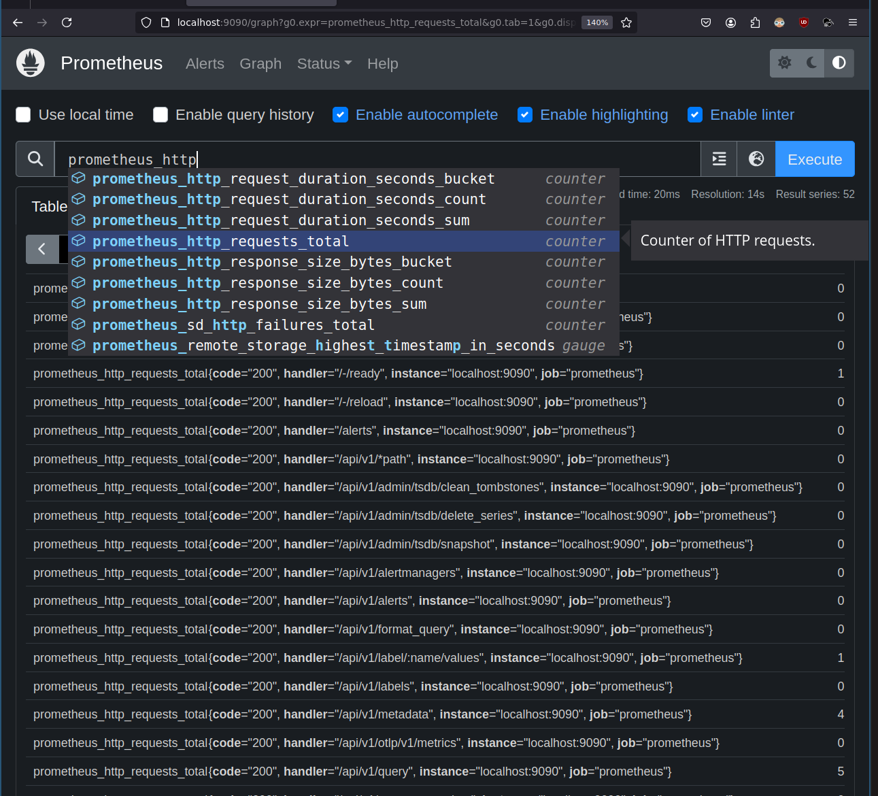Open Firefox account icon
The height and width of the screenshot is (796, 878).
pyautogui.click(x=730, y=22)
